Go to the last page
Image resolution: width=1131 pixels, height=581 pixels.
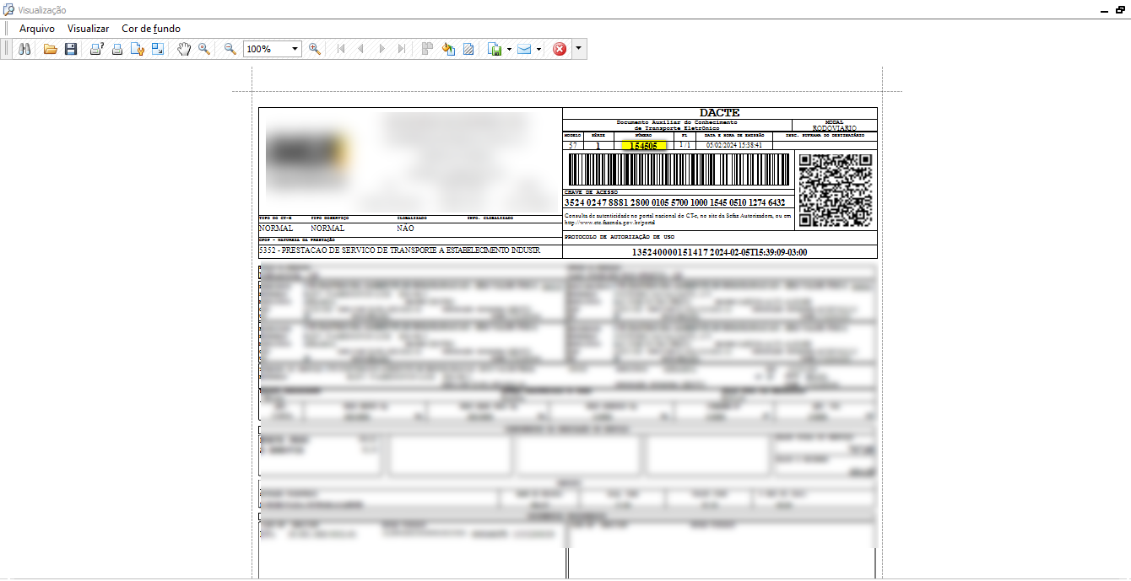402,49
